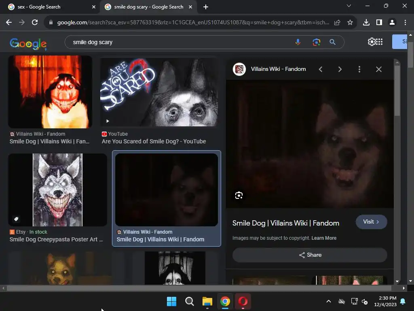Open the Windows Start menu
The height and width of the screenshot is (311, 414).
tap(171, 301)
